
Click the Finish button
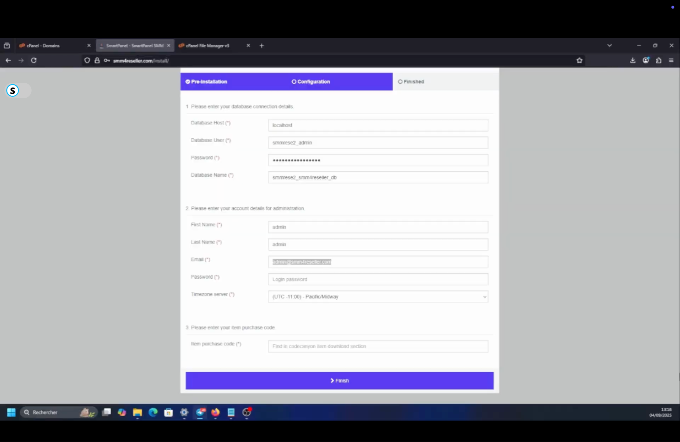click(x=339, y=380)
